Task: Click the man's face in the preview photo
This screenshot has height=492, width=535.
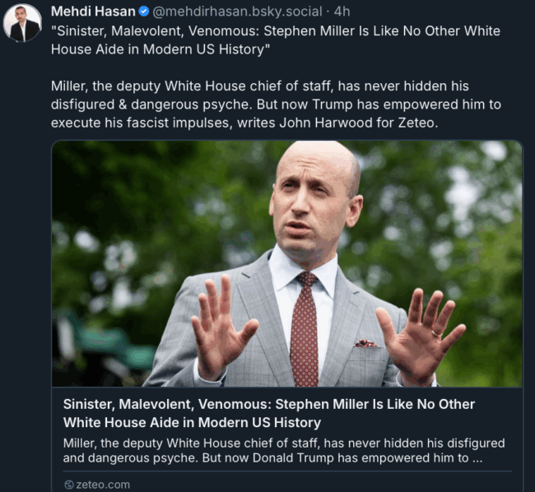Action: [x=315, y=202]
